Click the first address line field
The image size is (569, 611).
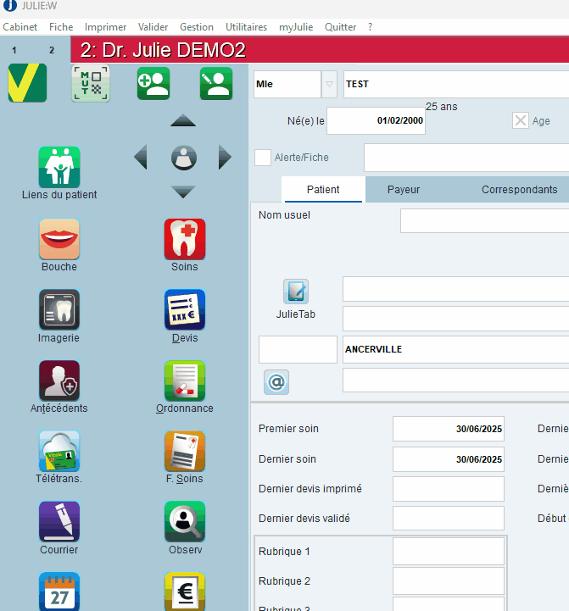pyautogui.click(x=456, y=289)
